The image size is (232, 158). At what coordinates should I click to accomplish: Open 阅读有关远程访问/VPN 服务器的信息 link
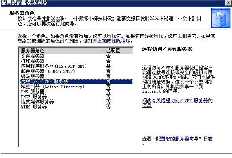click(x=177, y=103)
